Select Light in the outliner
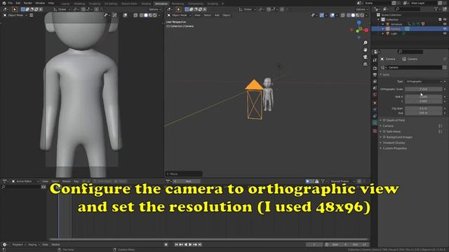The width and height of the screenshot is (449, 252). [394, 34]
